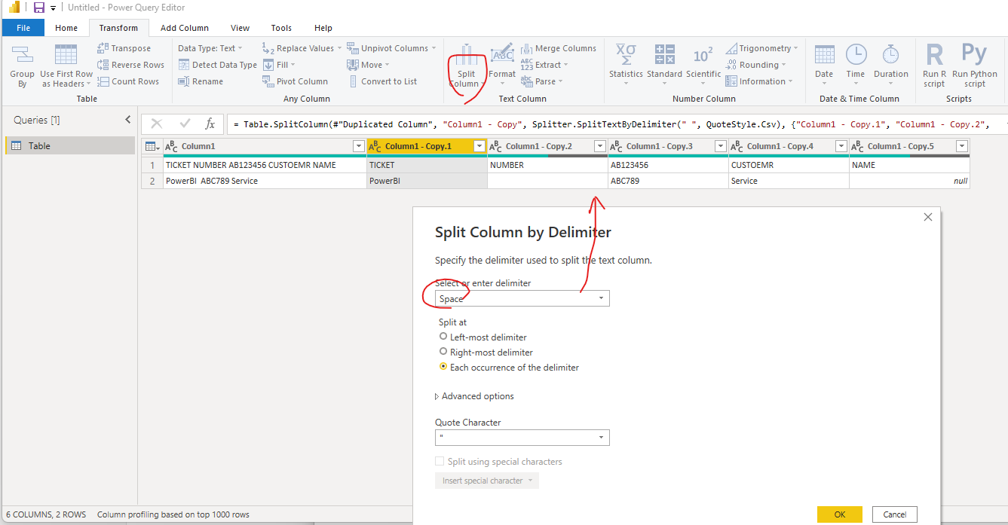
Task: Expand Advanced options
Action: click(475, 396)
